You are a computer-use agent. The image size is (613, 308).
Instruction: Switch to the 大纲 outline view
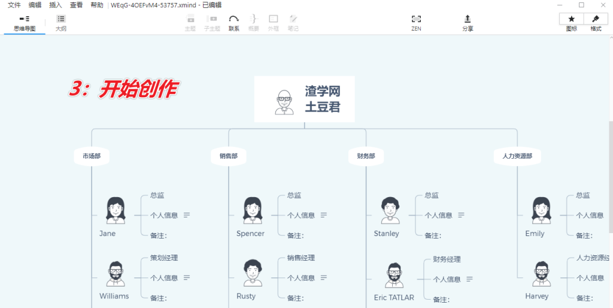coord(61,23)
